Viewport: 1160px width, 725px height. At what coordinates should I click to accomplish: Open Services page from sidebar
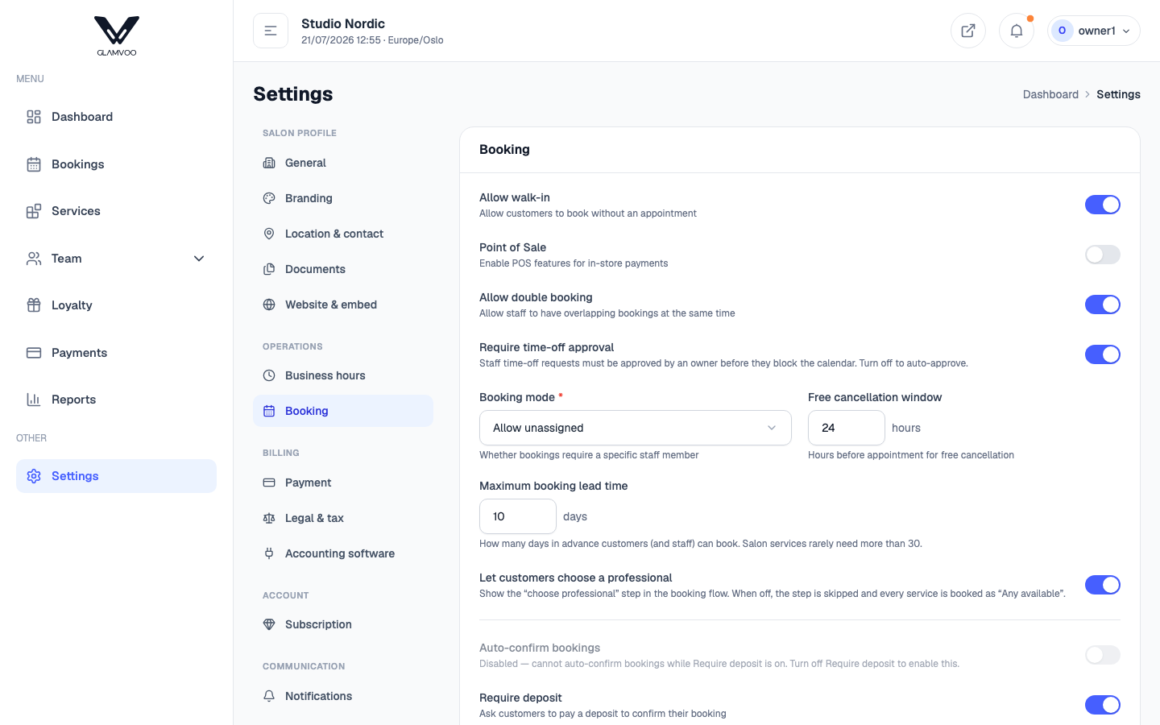click(x=116, y=211)
